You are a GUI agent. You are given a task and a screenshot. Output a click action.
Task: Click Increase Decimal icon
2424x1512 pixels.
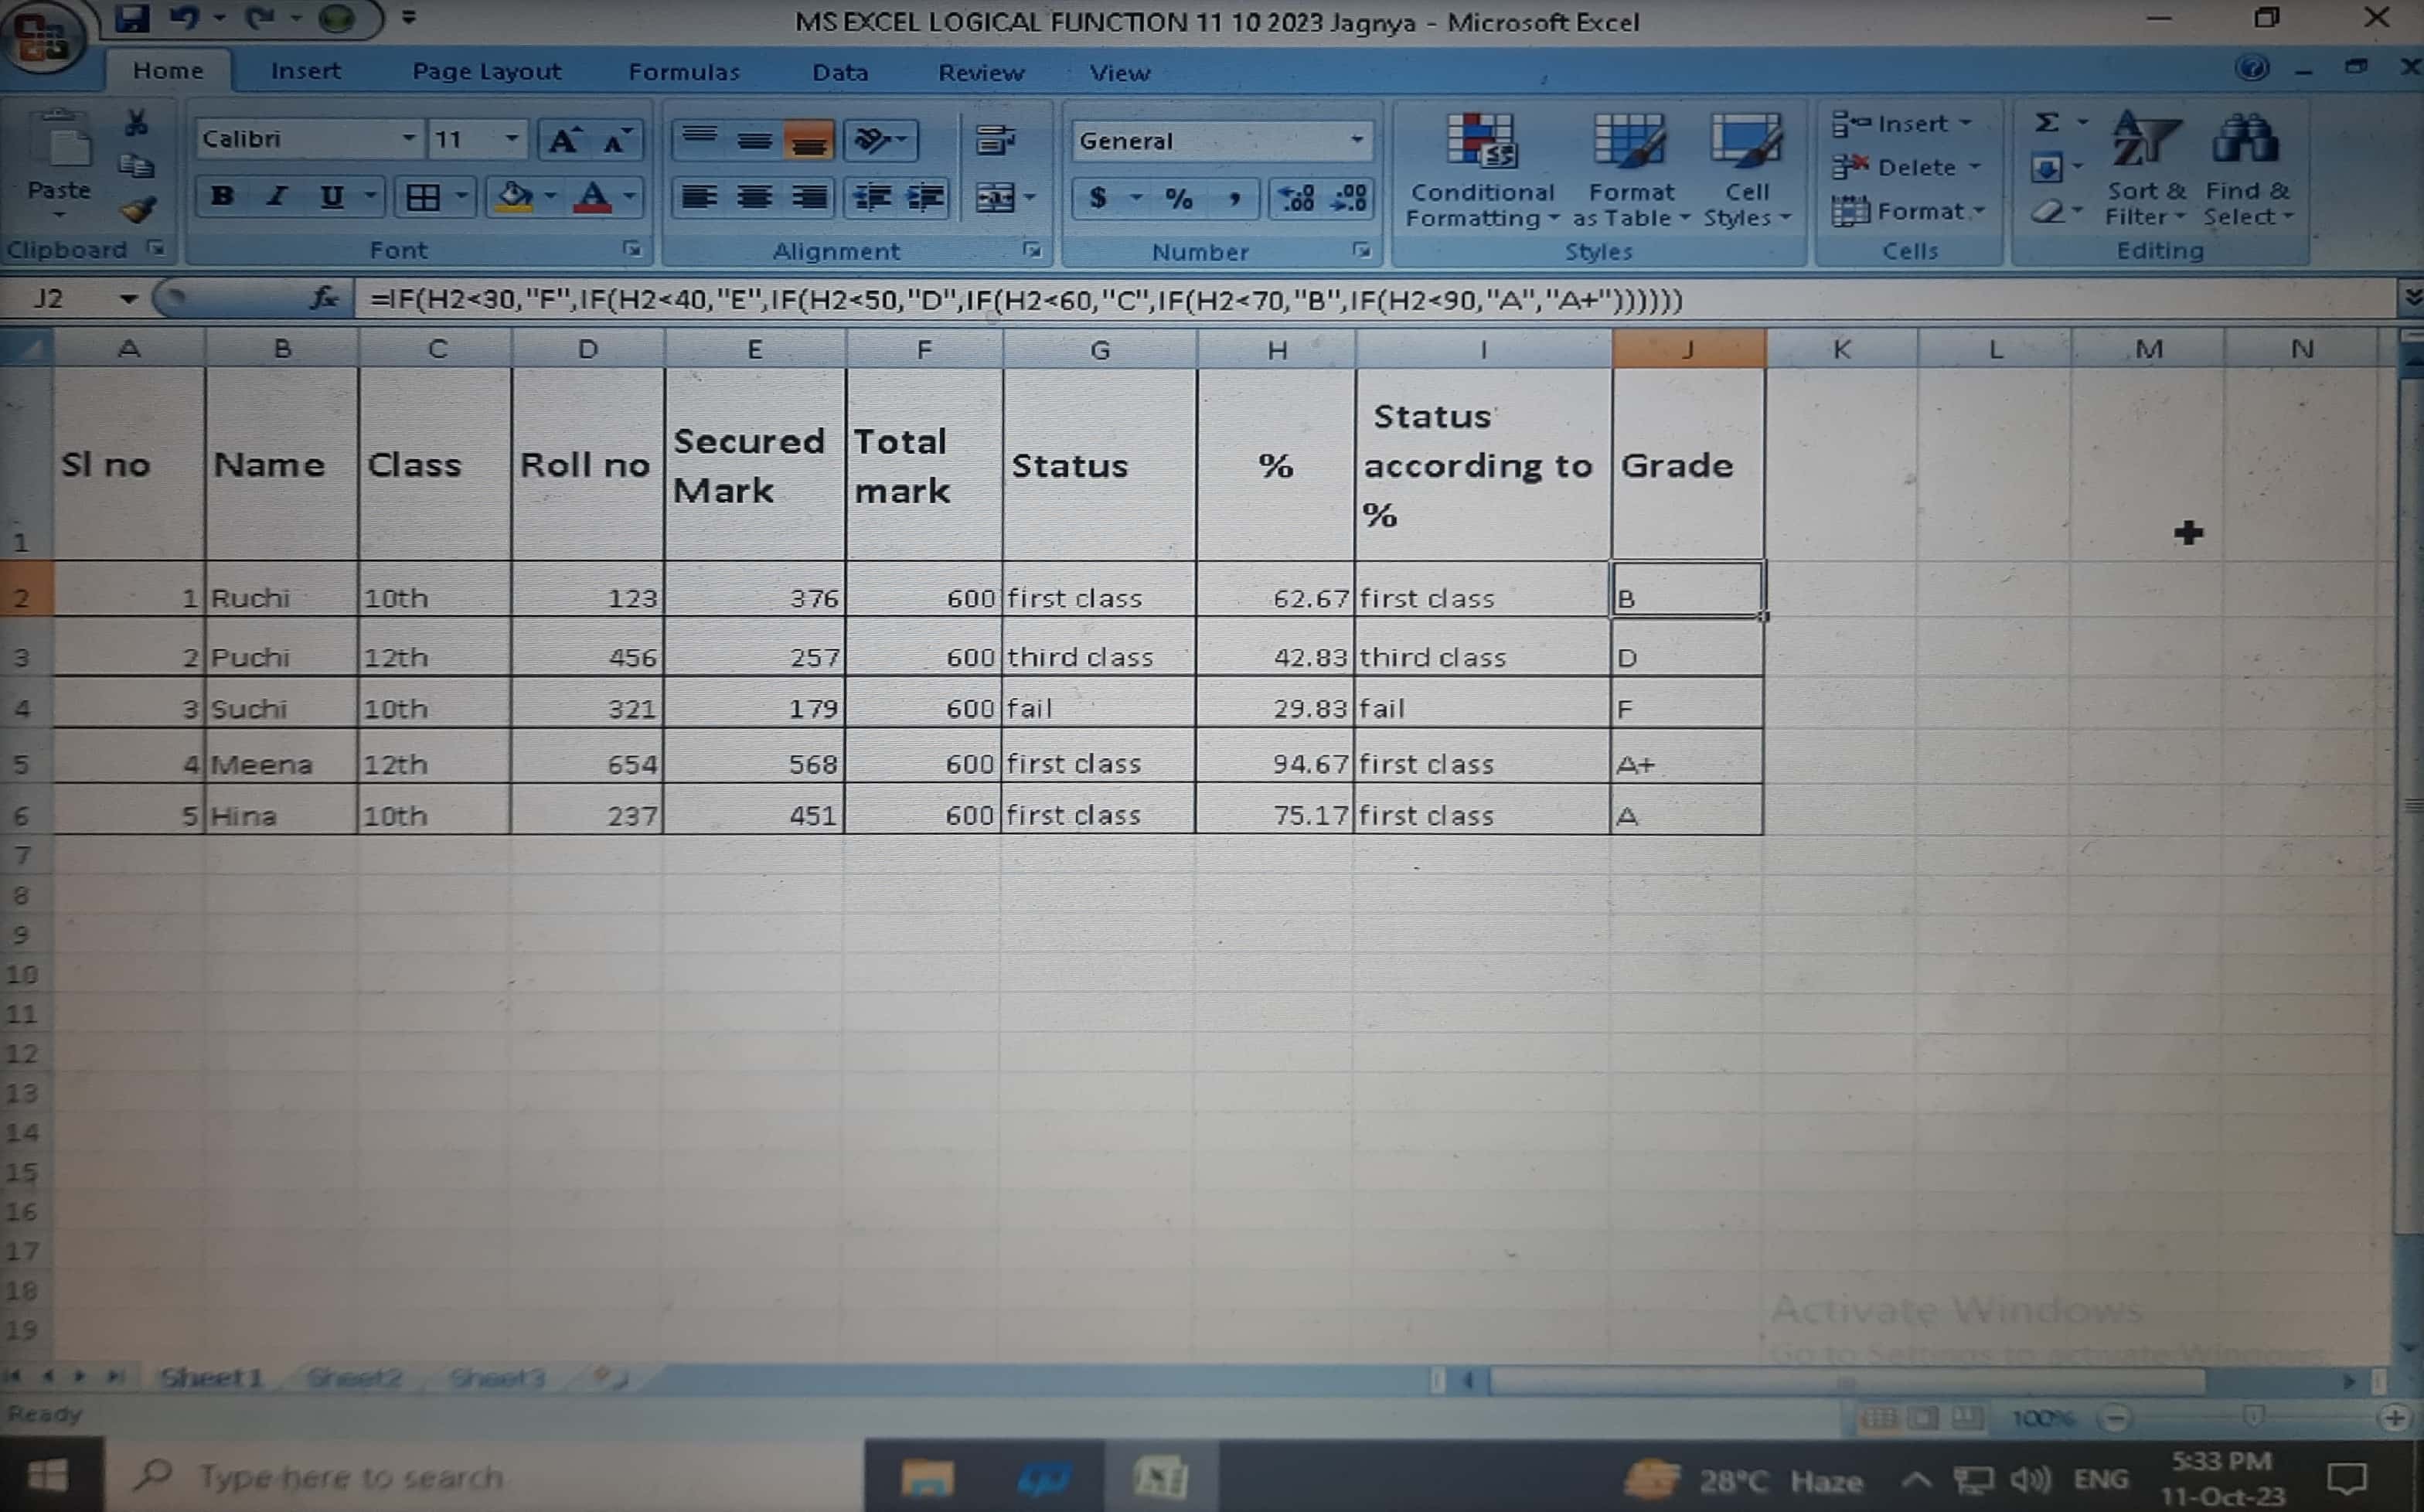1298,198
